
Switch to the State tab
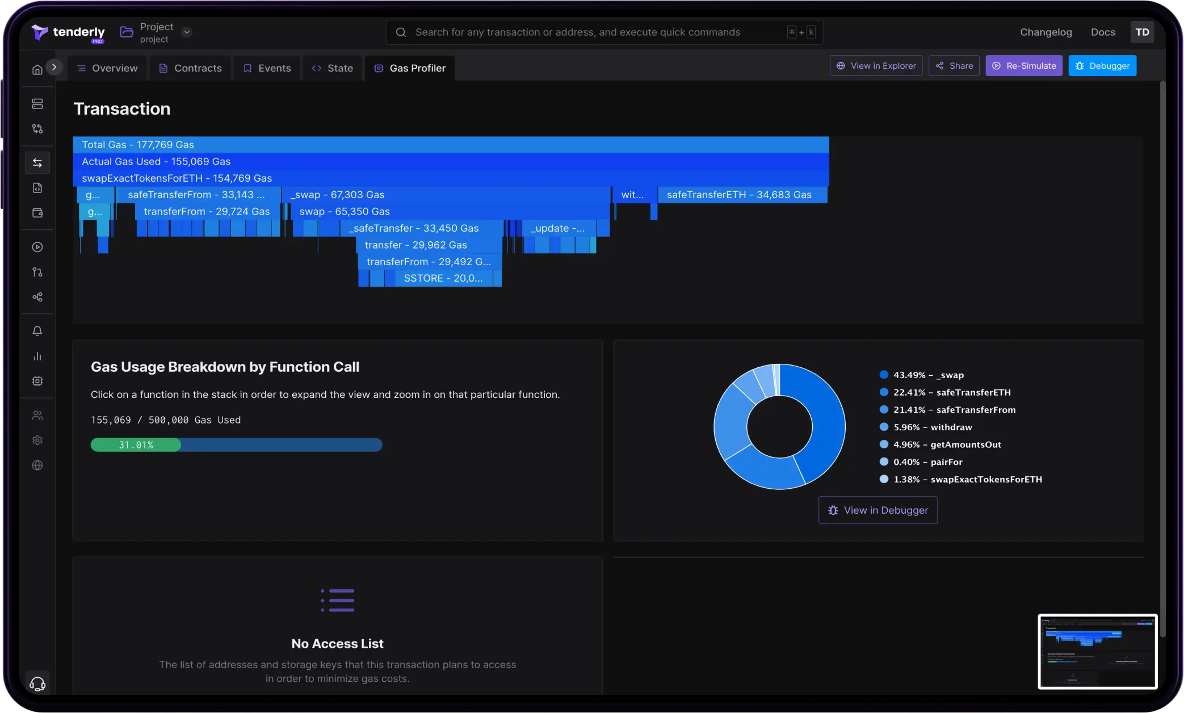click(333, 68)
